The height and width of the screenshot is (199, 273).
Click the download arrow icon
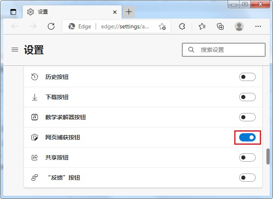tap(35, 97)
